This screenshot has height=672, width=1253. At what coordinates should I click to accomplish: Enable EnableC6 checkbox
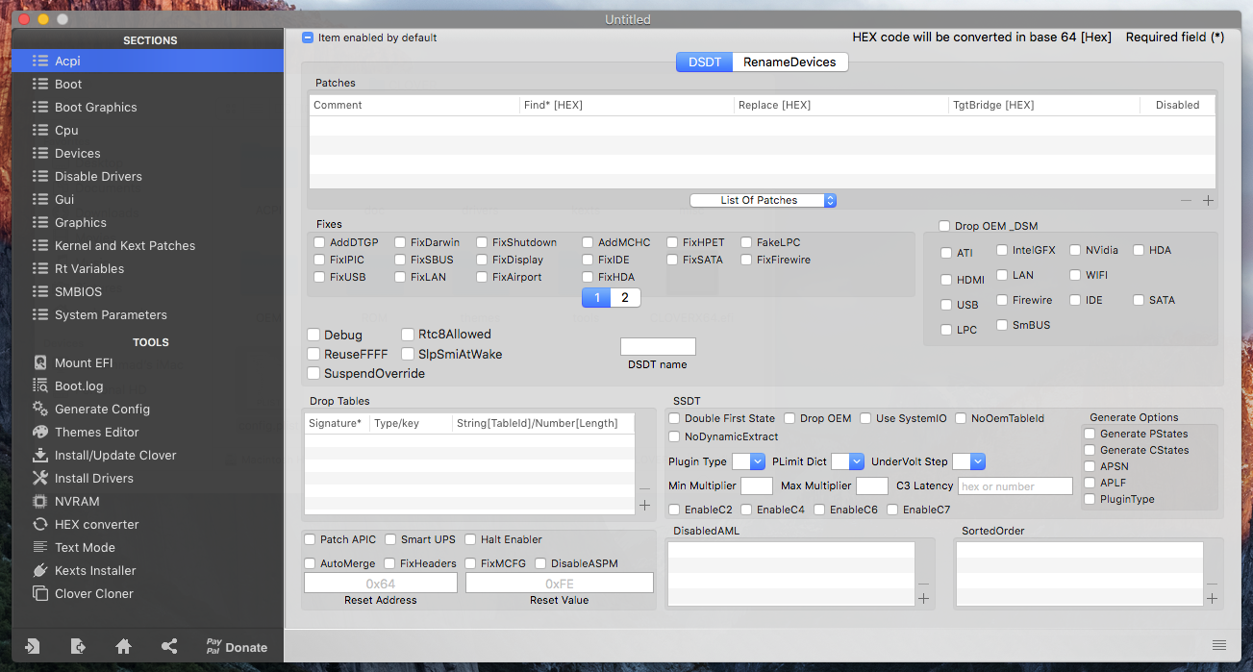click(819, 510)
